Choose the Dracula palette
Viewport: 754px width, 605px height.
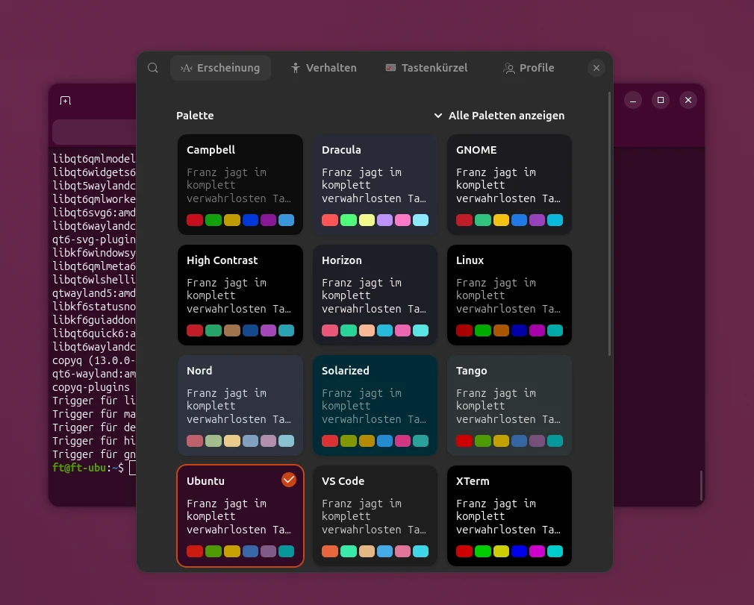375,184
